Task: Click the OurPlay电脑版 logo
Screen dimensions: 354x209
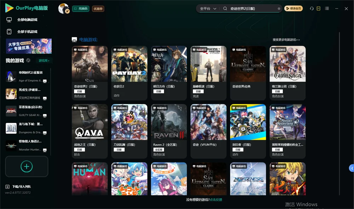Action: (x=26, y=8)
